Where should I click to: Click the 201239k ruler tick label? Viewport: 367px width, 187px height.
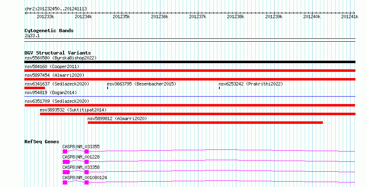(x=274, y=17)
